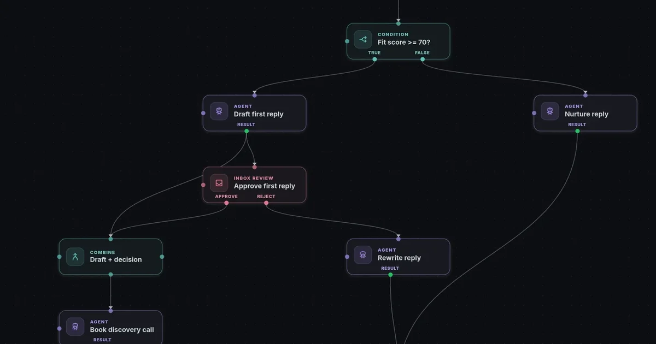The width and height of the screenshot is (656, 344).
Task: Click the left side port of Approve first reply node
Action: point(203,185)
